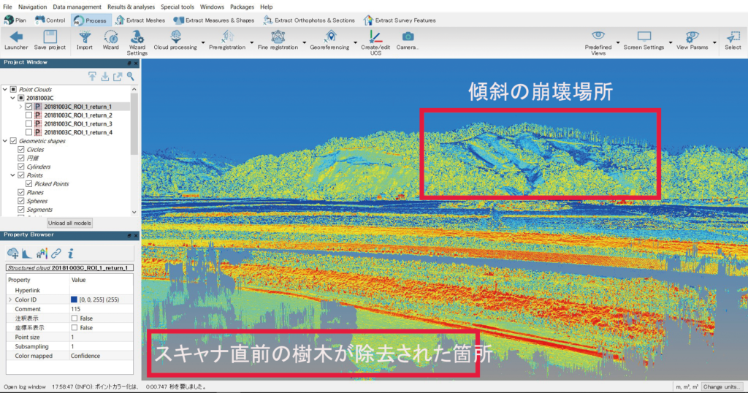Click the colored chart icon in Property Browser
Viewport: 748px width, 393px height.
42,253
